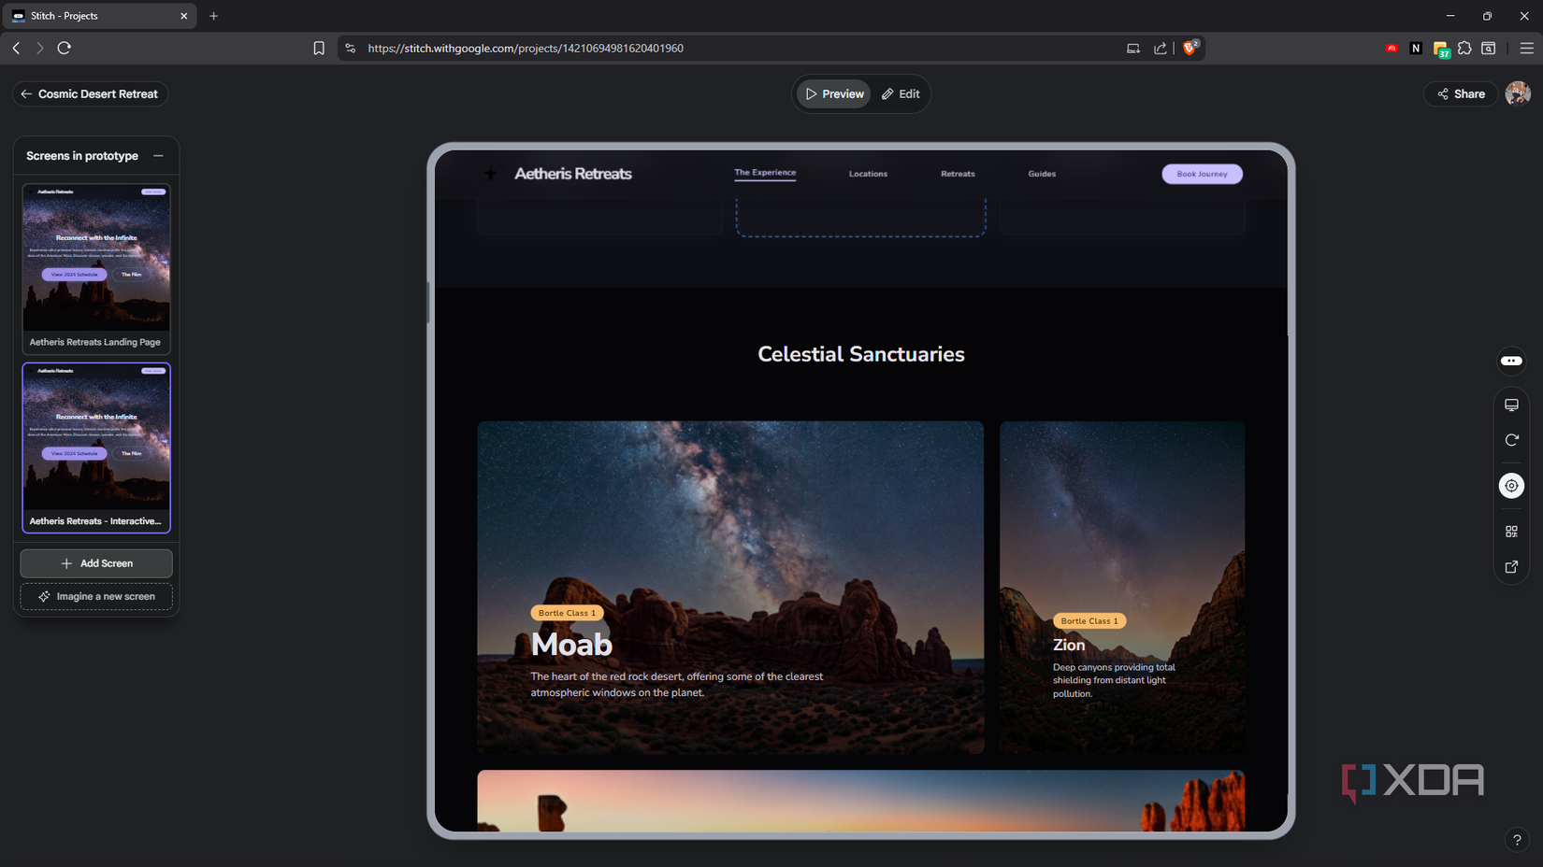Open the browser hamburger menu
The width and height of the screenshot is (1543, 867).
point(1526,49)
